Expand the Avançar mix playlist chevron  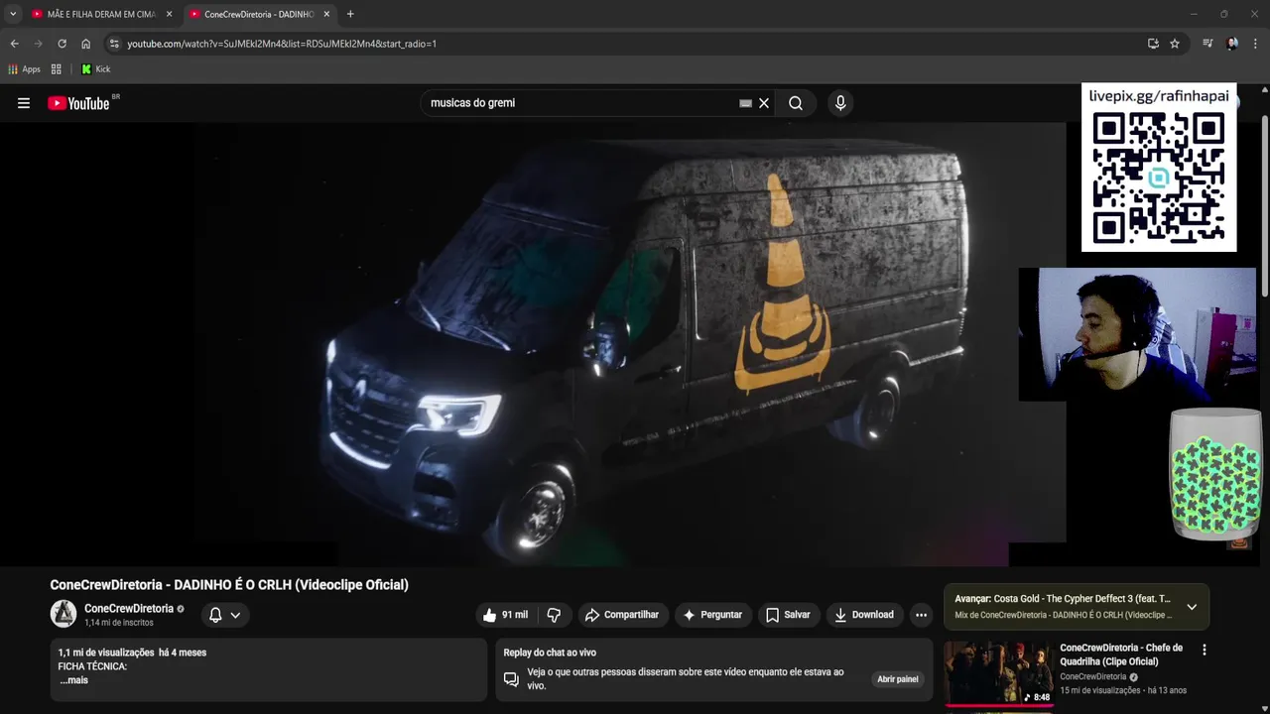click(1192, 607)
